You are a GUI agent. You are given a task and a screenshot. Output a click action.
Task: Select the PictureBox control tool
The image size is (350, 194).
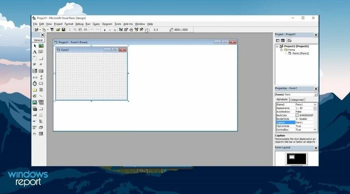tap(41, 46)
